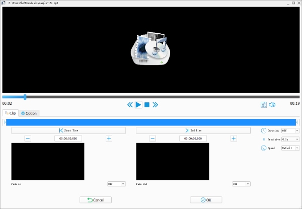
Task: Click the fast-forward double-arrow button
Action: pos(155,105)
